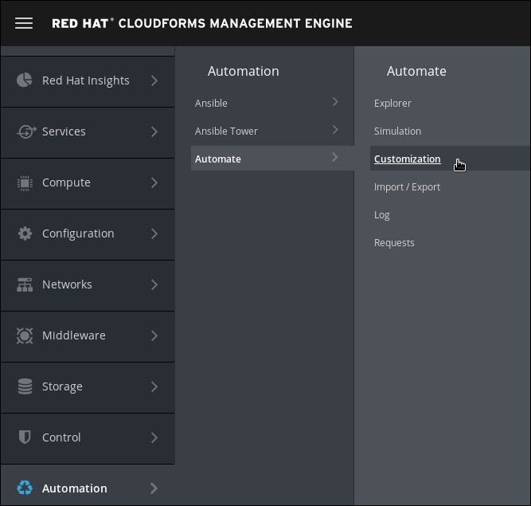531x506 pixels.
Task: Click the Red Hat CloudForms Management Engine logo
Action: (202, 23)
